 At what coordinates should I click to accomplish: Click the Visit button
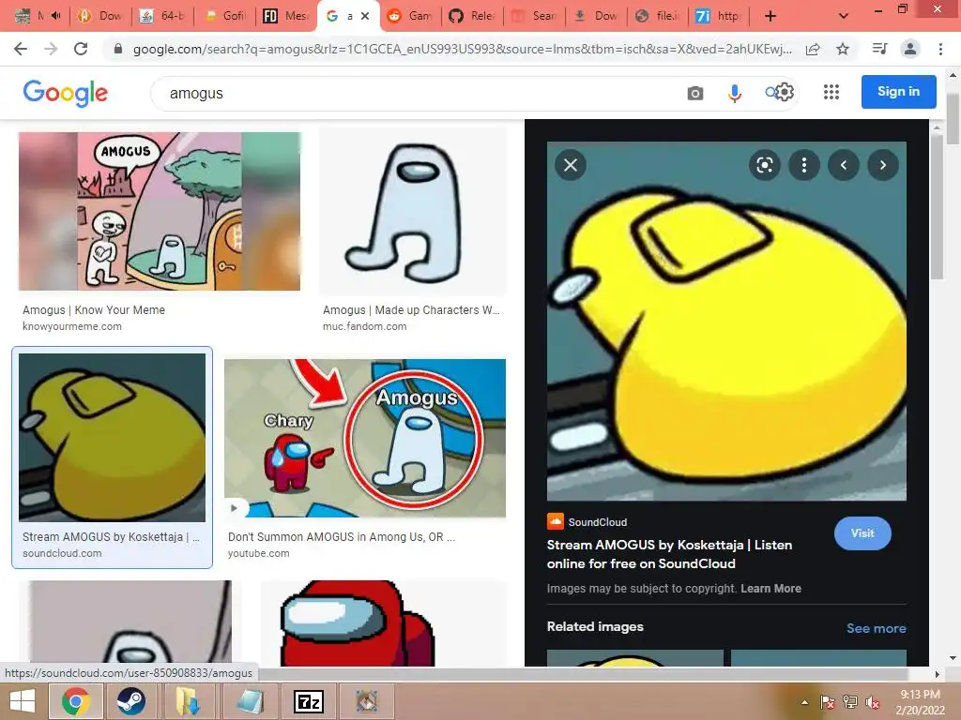pos(862,533)
